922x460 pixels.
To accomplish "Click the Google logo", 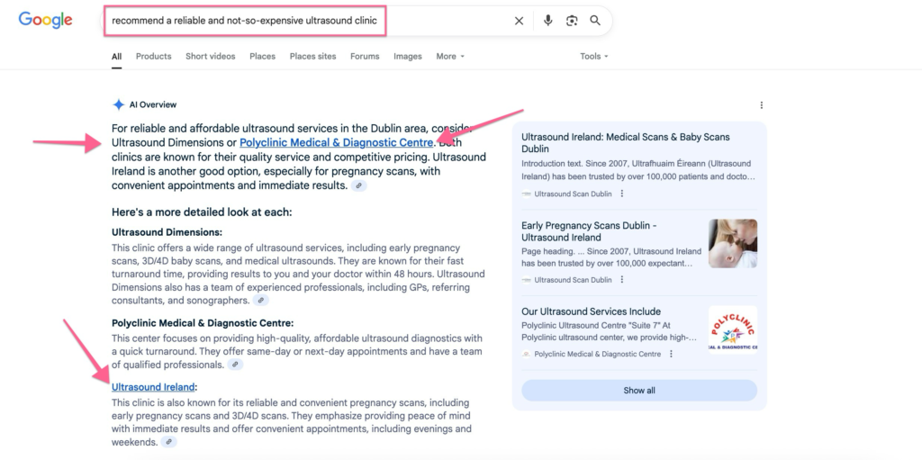I will click(x=45, y=20).
